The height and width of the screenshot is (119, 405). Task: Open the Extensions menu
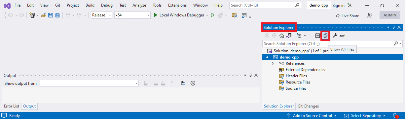[177, 5]
